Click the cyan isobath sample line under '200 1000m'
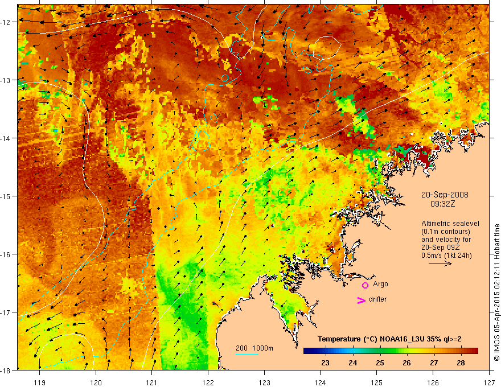Viewport: 501px width, 387px height. click(247, 354)
